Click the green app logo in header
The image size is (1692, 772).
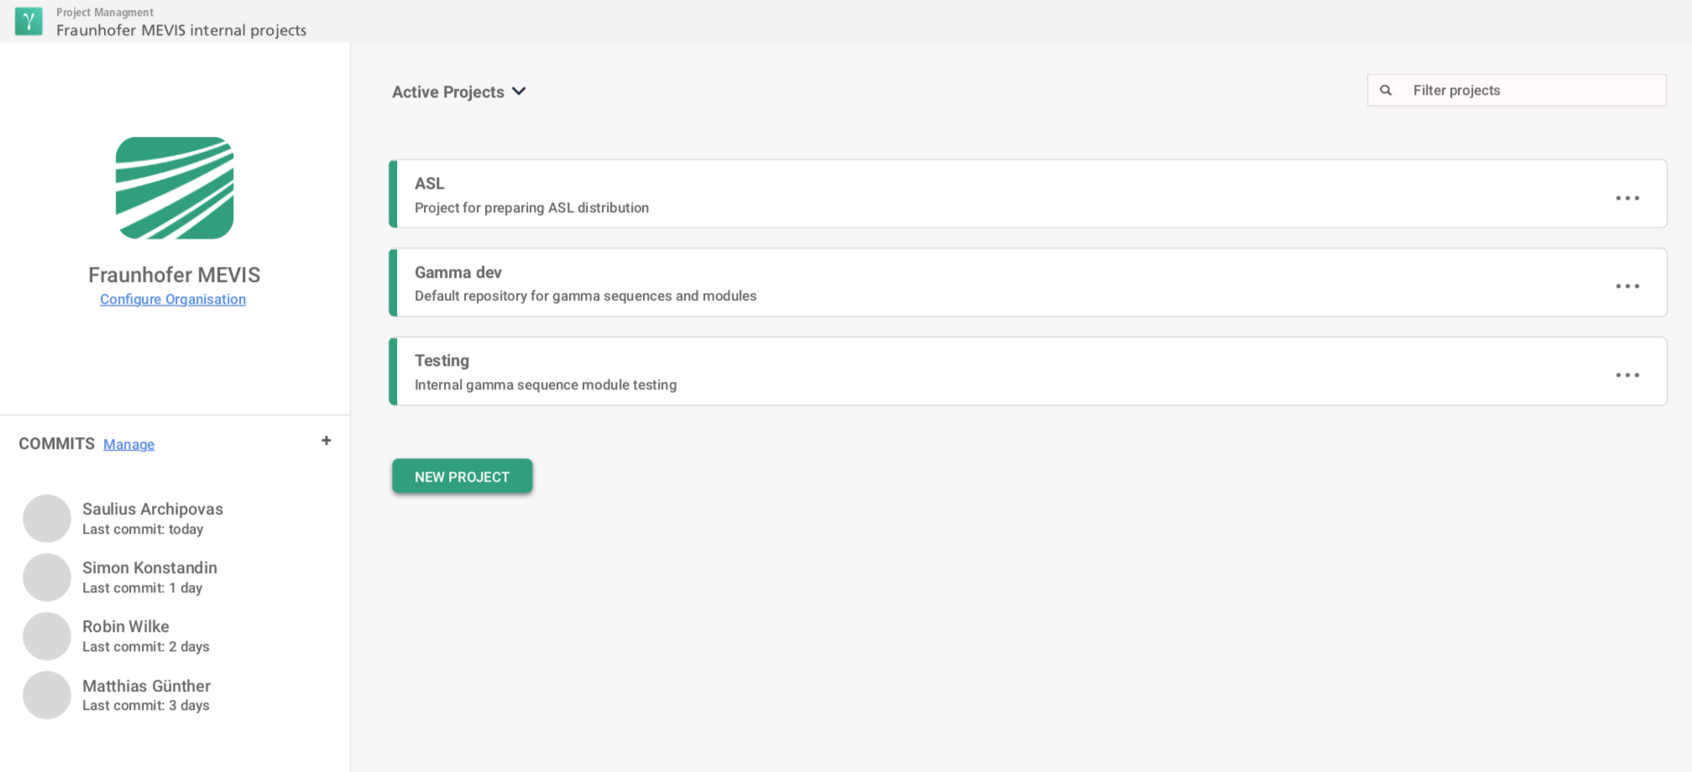point(29,21)
